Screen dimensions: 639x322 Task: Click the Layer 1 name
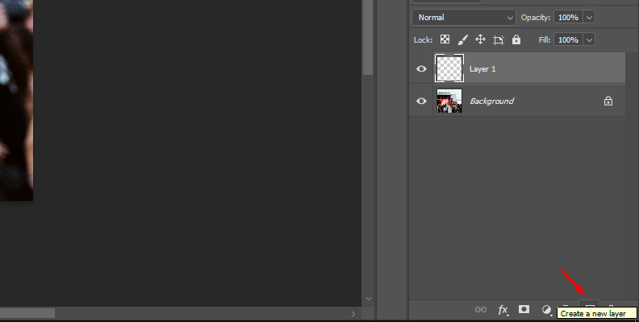(x=482, y=68)
